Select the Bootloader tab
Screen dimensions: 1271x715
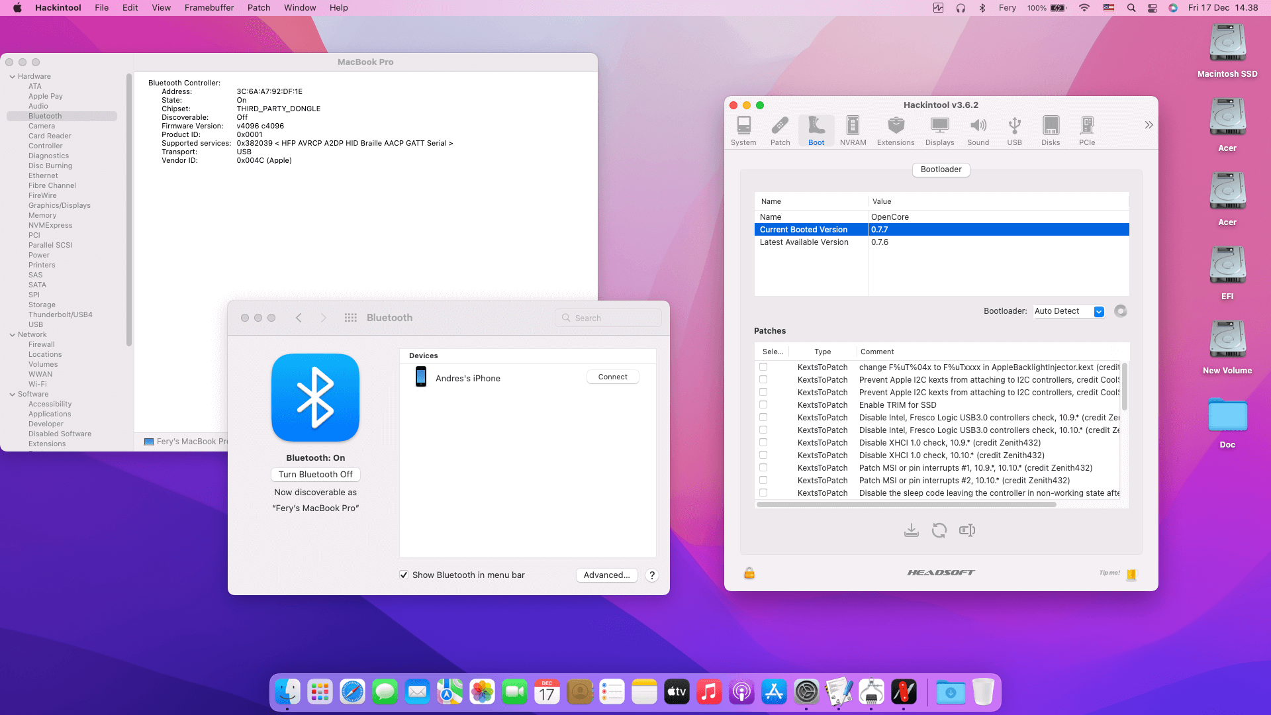pos(941,169)
